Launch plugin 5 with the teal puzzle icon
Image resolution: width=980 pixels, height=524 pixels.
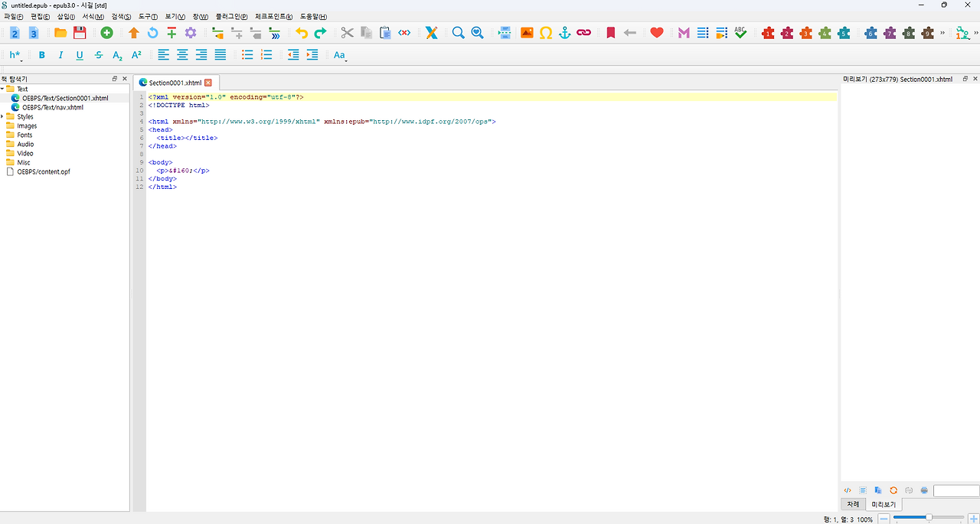pyautogui.click(x=844, y=33)
